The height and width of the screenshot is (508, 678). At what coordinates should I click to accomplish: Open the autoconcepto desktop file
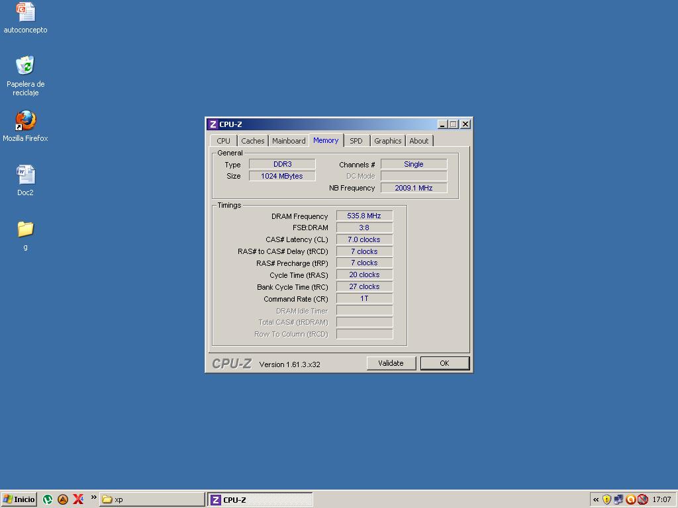click(x=25, y=13)
